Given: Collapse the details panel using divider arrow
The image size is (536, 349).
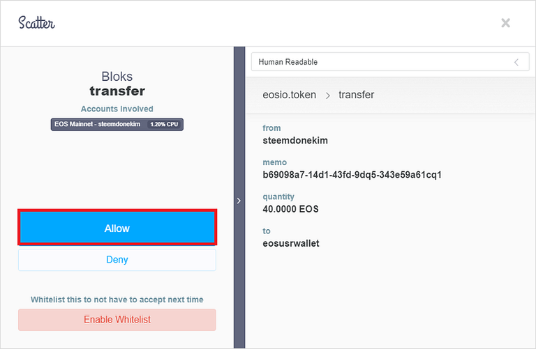Looking at the screenshot, I should pos(239,201).
